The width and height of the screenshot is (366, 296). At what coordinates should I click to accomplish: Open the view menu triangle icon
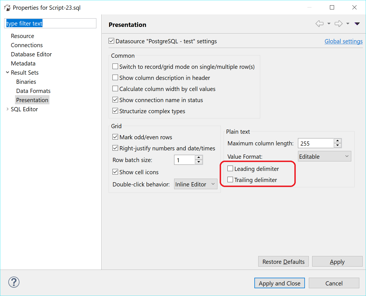(357, 24)
